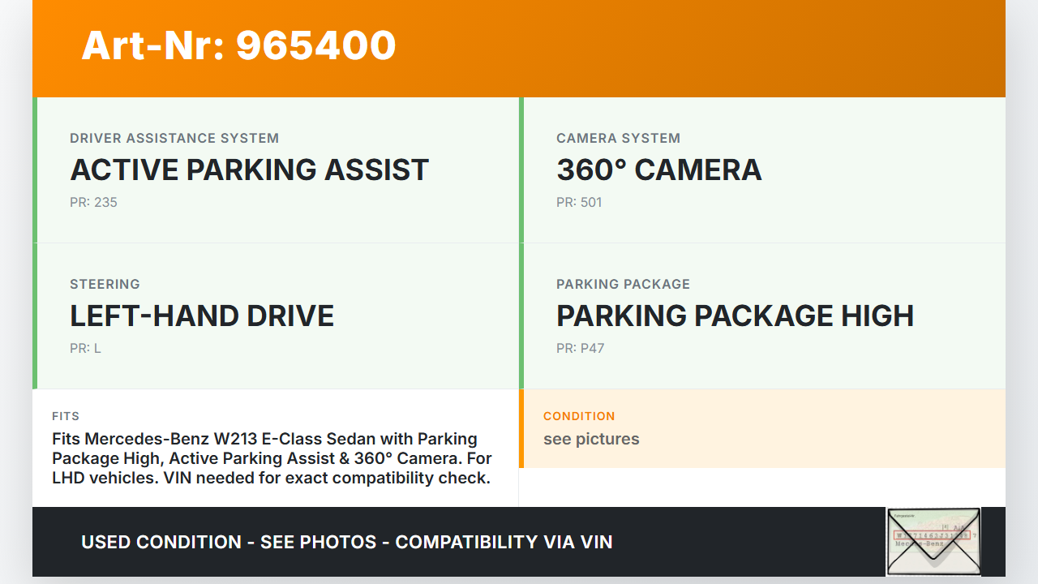Click the PR: 235 code
Viewport: 1038px width, 584px height.
93,203
